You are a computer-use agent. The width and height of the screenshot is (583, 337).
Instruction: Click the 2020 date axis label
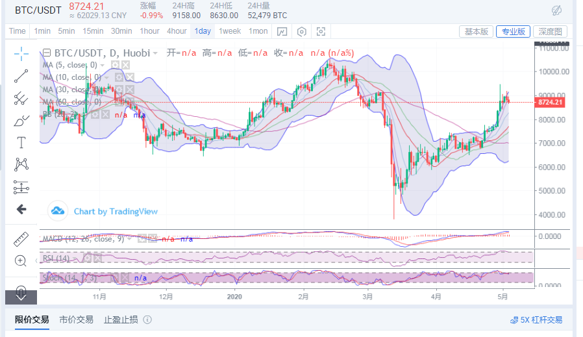click(x=234, y=297)
